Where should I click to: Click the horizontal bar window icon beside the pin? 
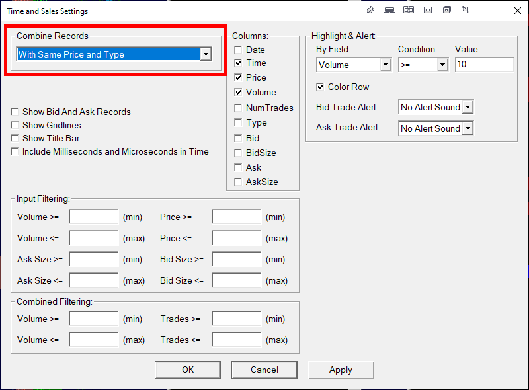point(389,11)
